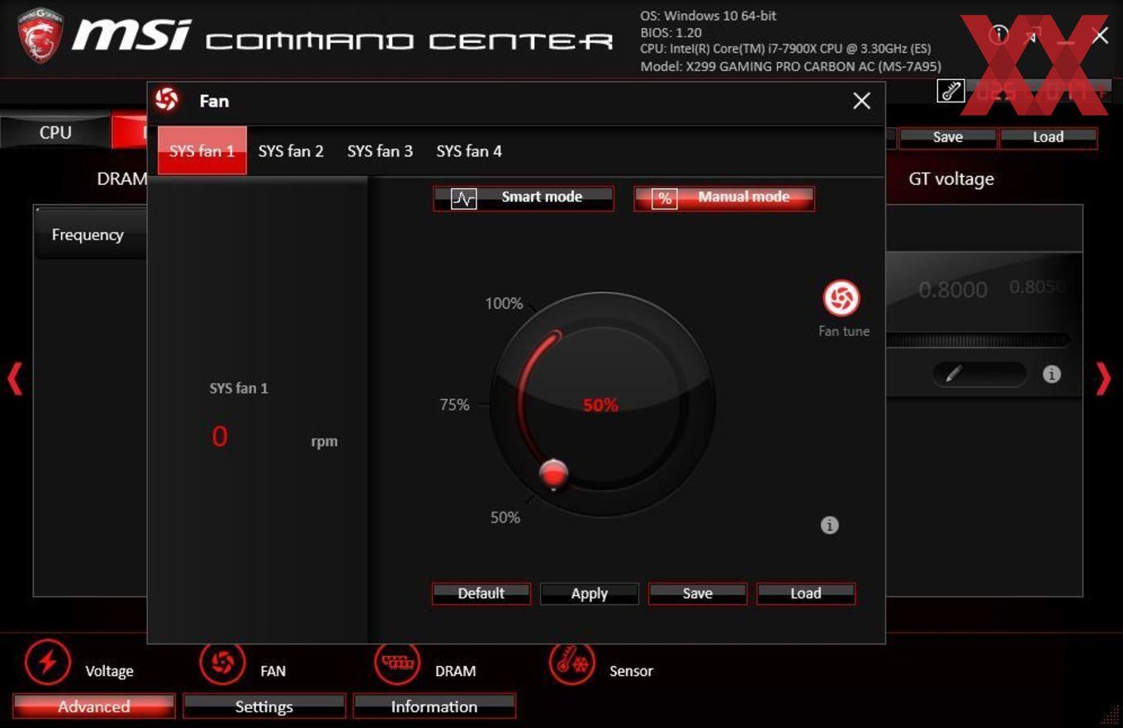This screenshot has width=1123, height=728.
Task: Click the 75% mark on fan dial
Action: [454, 404]
